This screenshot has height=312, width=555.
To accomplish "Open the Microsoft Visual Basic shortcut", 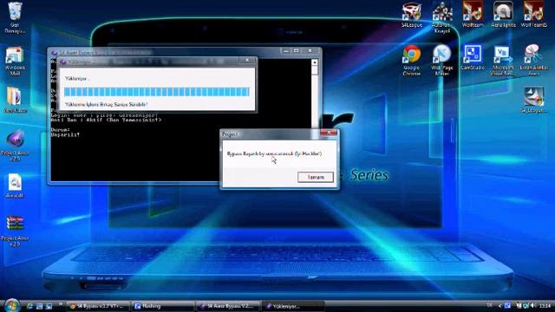I will click(x=503, y=60).
